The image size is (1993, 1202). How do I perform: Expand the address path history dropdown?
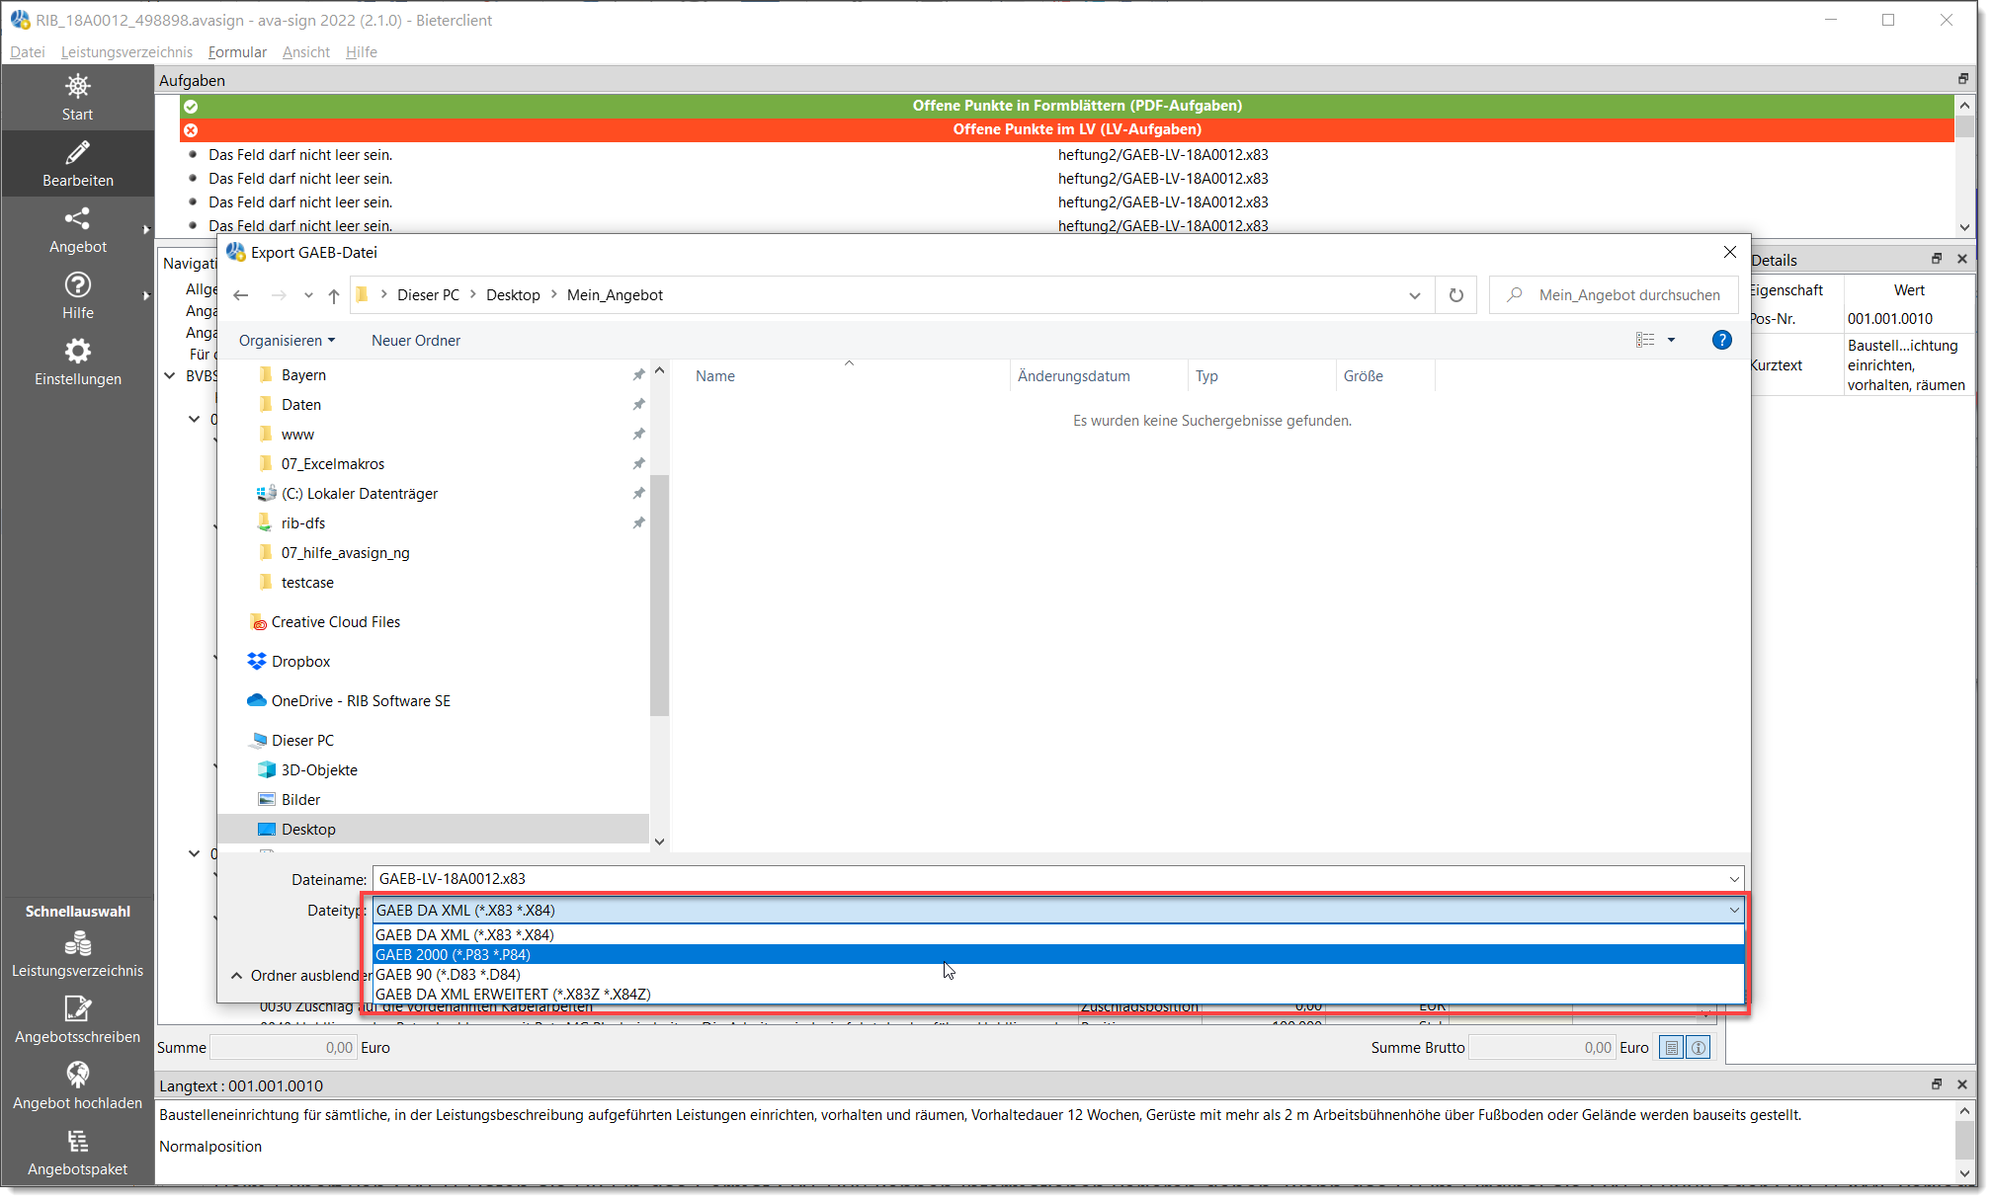click(x=1415, y=295)
